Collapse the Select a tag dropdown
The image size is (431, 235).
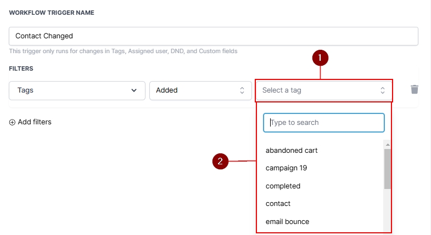(x=323, y=90)
